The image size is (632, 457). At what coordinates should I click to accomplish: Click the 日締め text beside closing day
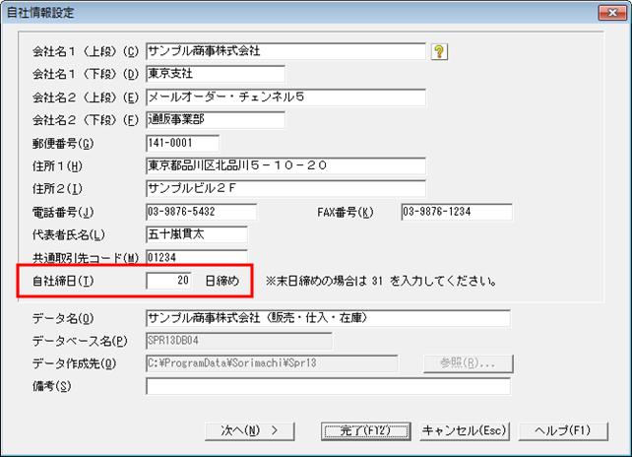point(222,281)
